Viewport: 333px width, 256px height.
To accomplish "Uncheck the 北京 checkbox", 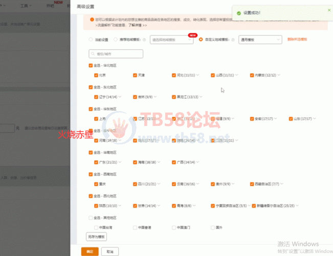I will [x=96, y=75].
